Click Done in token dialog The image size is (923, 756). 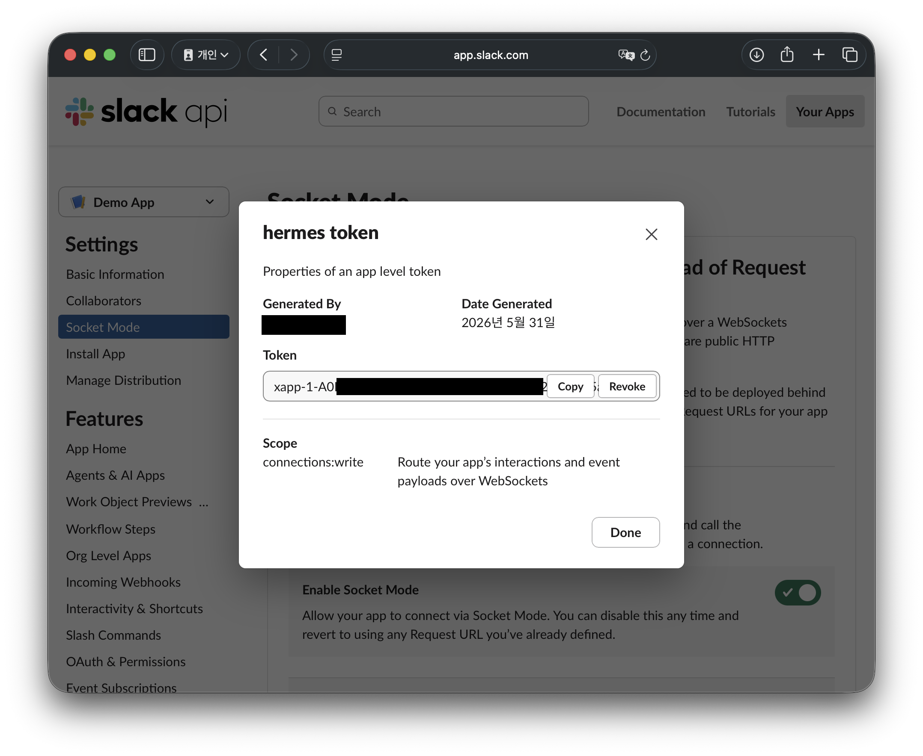tap(625, 533)
